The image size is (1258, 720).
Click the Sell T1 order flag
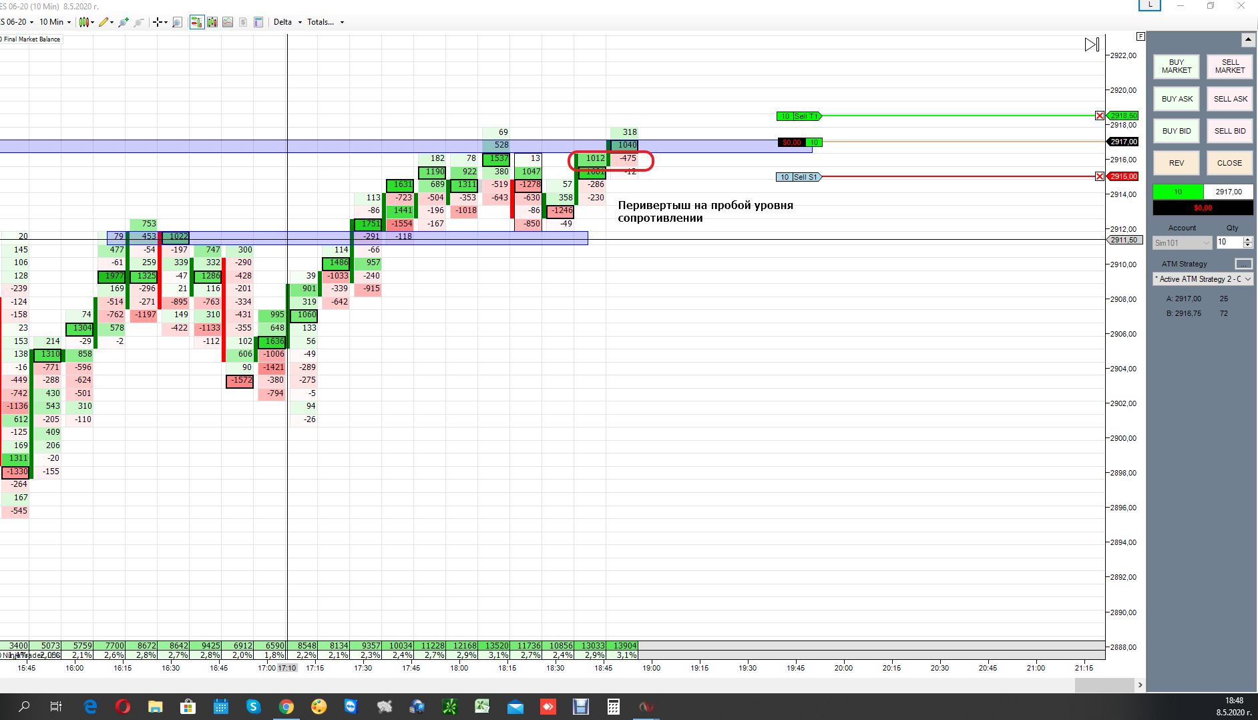[x=799, y=116]
